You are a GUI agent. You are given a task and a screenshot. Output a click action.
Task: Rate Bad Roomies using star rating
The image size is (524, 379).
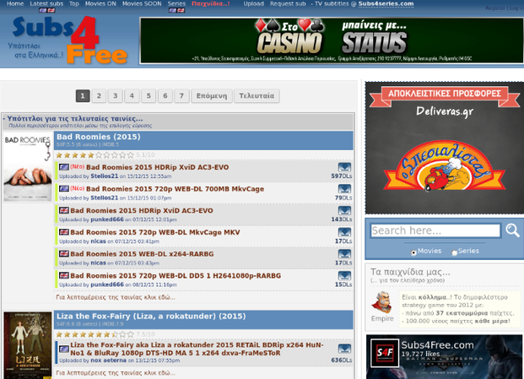pyautogui.click(x=95, y=155)
